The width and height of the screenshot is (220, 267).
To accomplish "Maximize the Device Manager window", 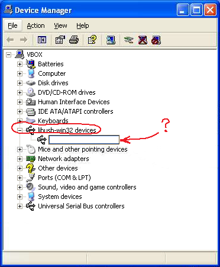I will [196, 10].
